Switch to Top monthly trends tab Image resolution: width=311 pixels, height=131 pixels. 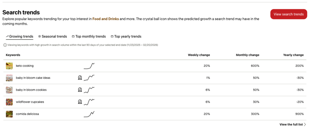pyautogui.click(x=89, y=36)
